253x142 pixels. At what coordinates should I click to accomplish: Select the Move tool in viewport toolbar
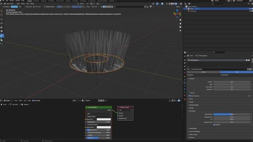(x=2, y=19)
